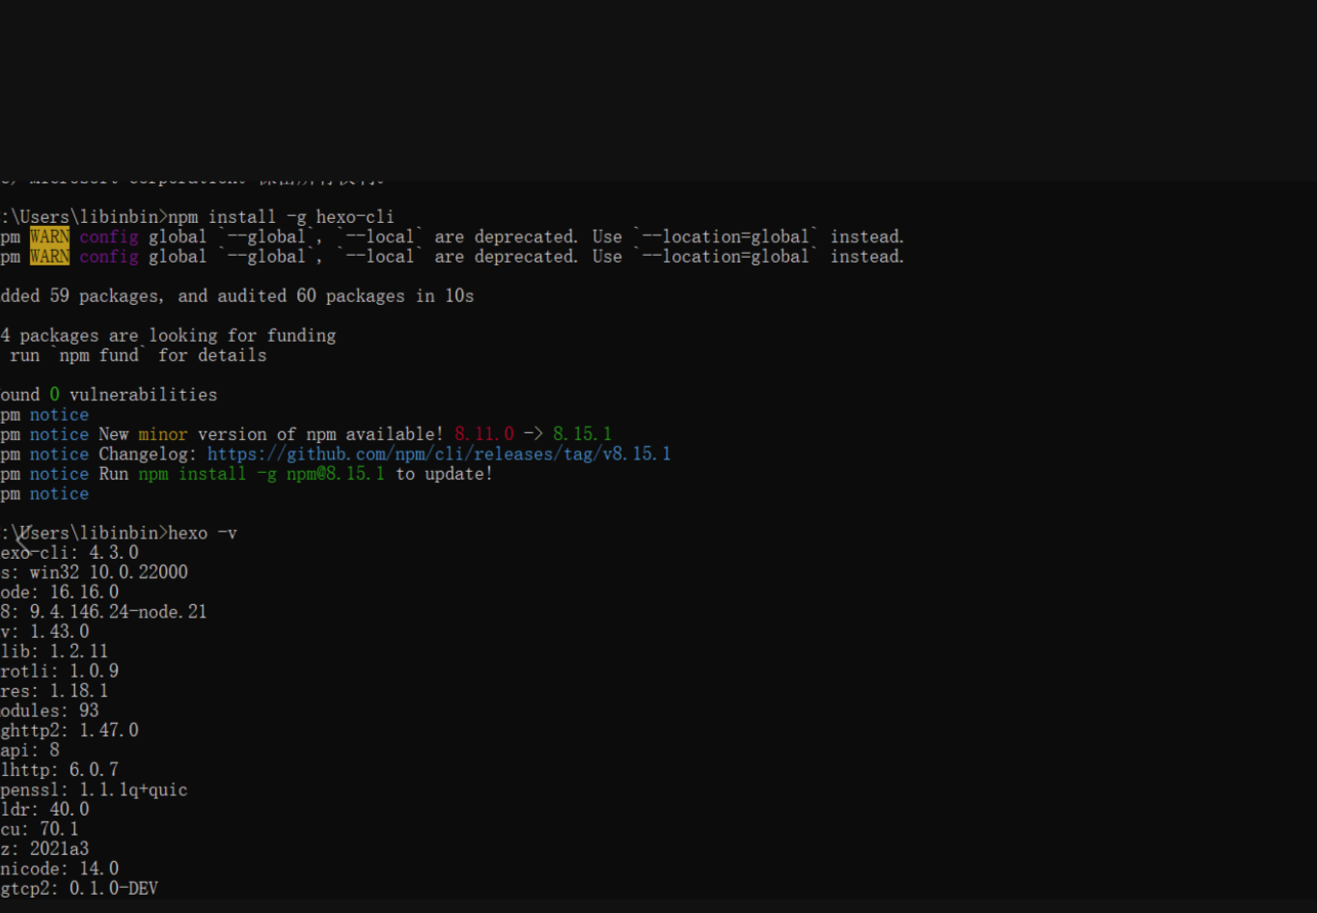Click the 's: win32 10.0.22000' line

pos(95,572)
